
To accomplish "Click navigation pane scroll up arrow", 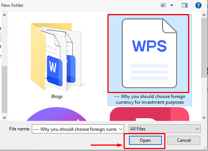I will (x=4, y=15).
